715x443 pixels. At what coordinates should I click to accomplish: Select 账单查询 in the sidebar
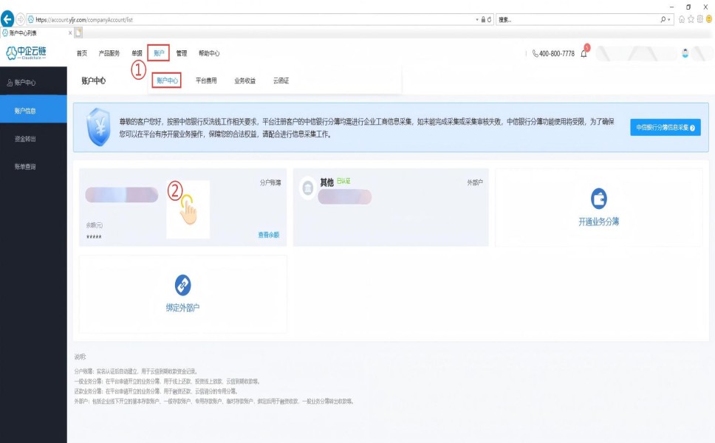(25, 167)
